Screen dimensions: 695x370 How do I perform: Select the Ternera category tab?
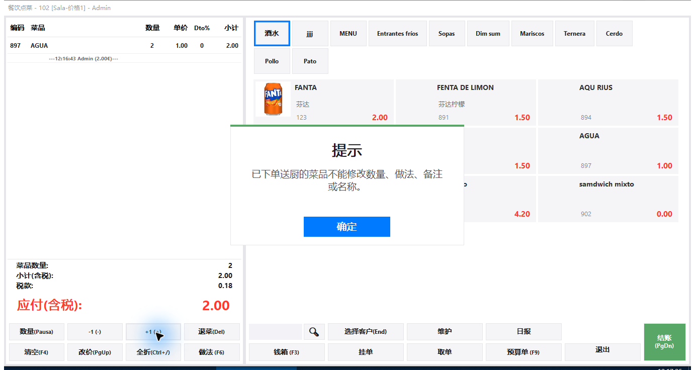click(x=575, y=34)
